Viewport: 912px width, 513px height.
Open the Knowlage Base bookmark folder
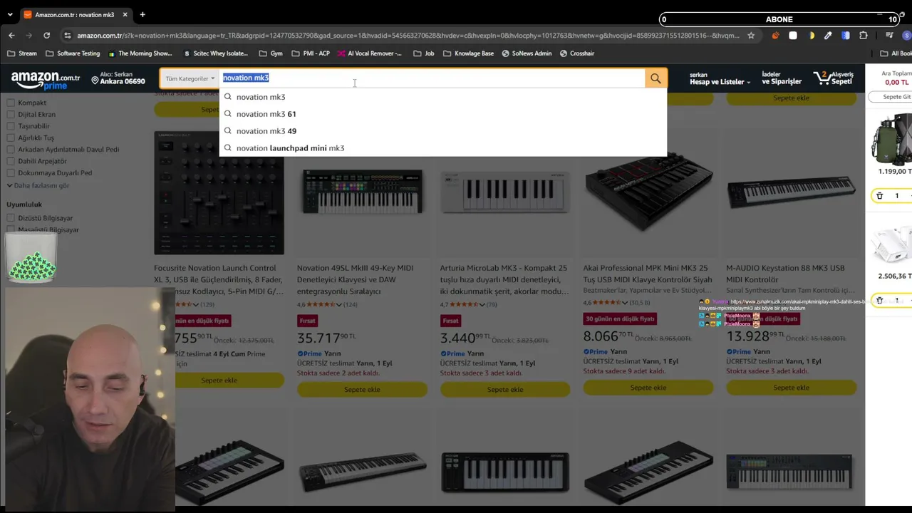(468, 53)
